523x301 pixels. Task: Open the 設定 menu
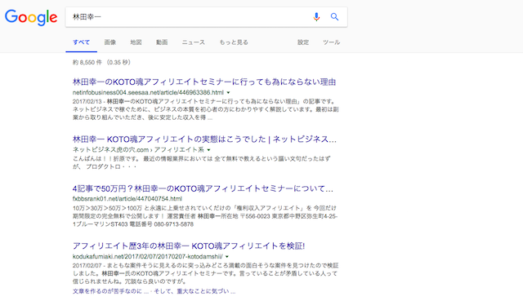point(303,42)
